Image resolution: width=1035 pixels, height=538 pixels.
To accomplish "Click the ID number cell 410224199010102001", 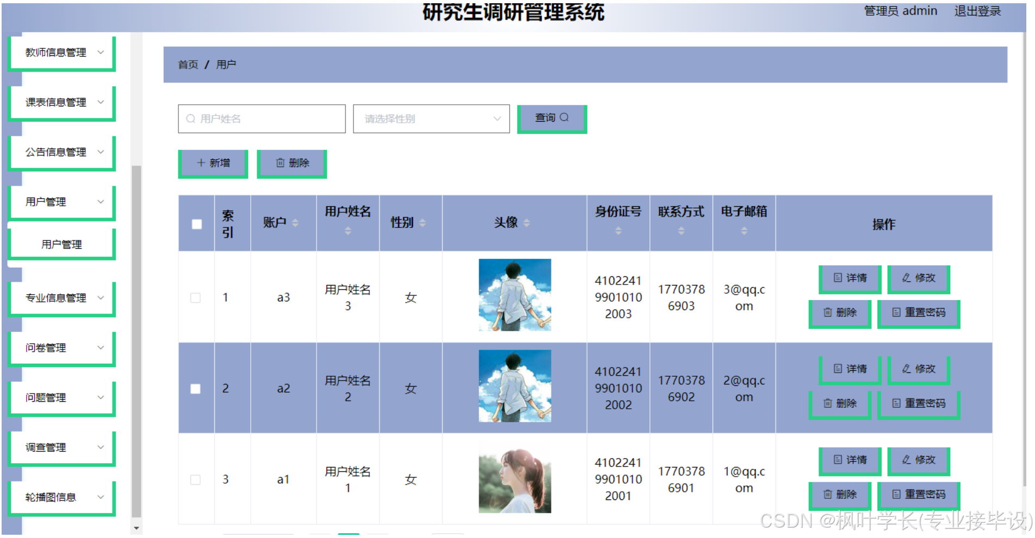I will point(618,479).
